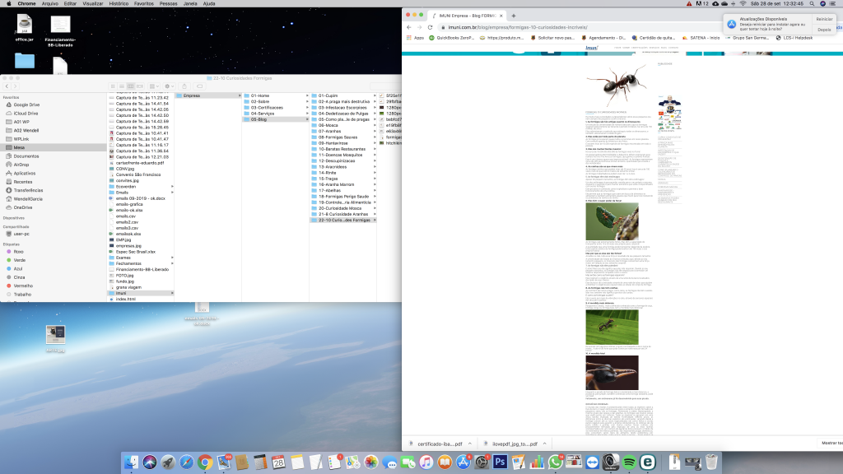Open the SATENA - Início bookmark
The height and width of the screenshot is (474, 843).
click(701, 38)
